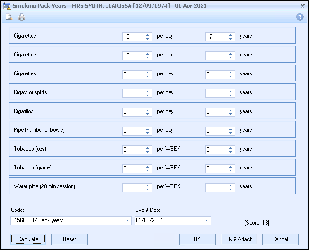Click the OK & Attach button
309x250 pixels.
(x=239, y=239)
